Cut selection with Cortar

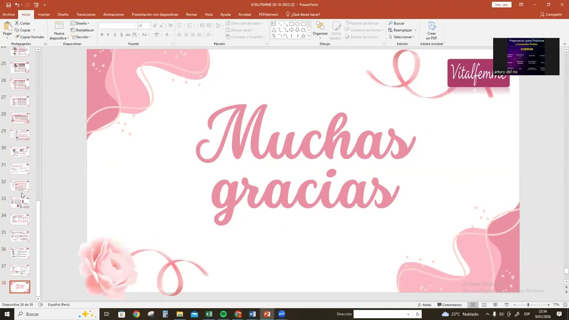(x=22, y=23)
